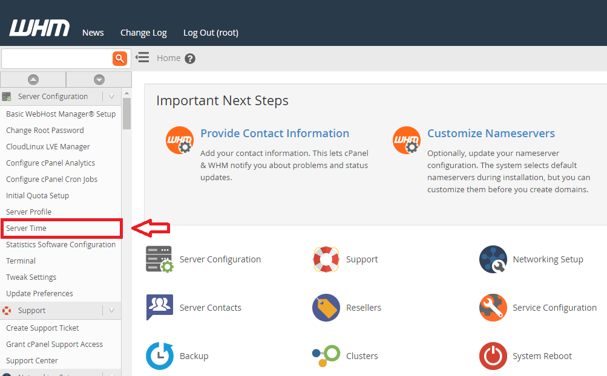Collapse the sidebar with the menu toggle icon
The image size is (607, 376).
click(x=142, y=57)
